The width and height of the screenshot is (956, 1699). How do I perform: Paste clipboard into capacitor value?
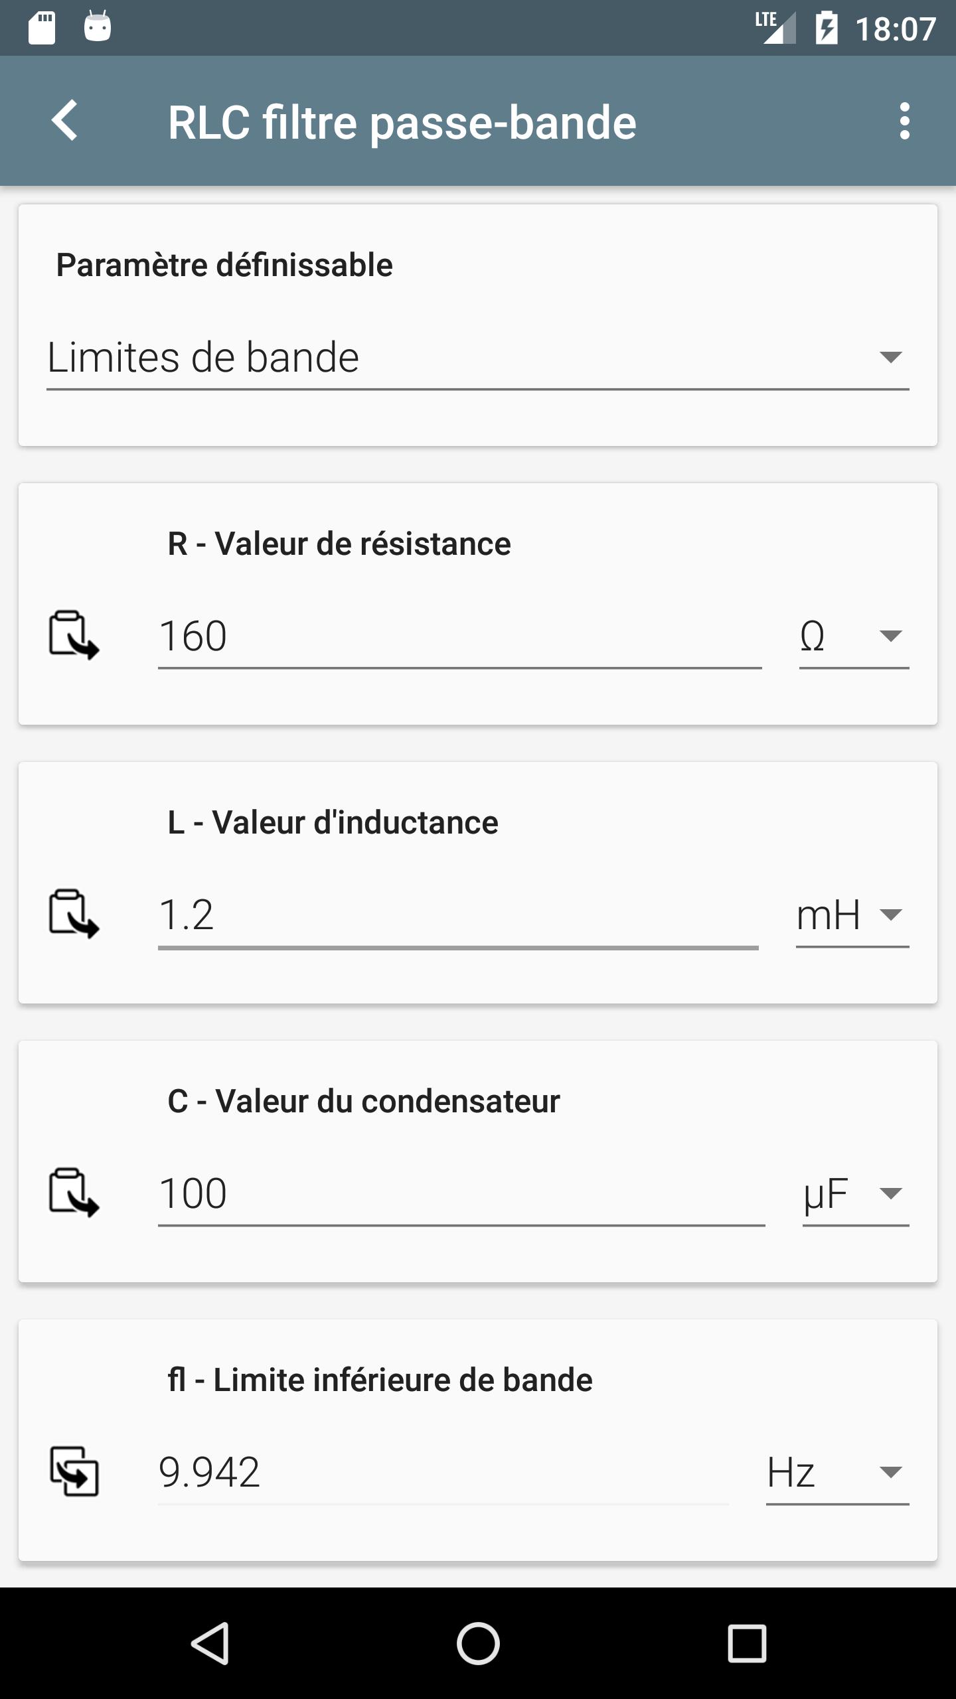[x=74, y=1193]
